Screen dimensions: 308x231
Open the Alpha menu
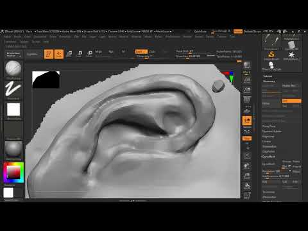tap(8, 37)
